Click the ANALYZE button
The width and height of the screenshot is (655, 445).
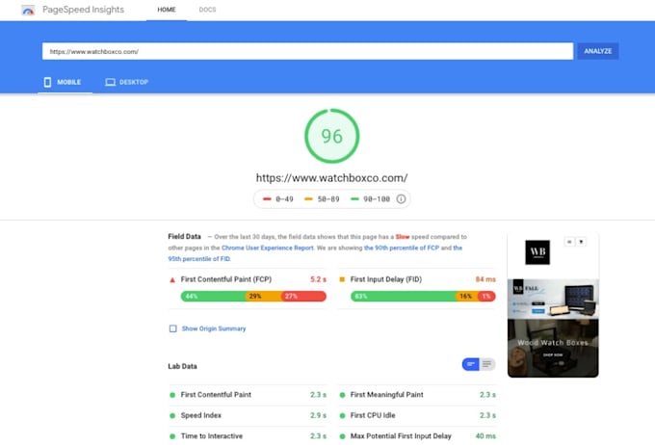(x=598, y=51)
